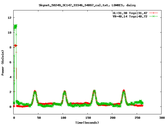Select the legend entry XL-31.38 Tsys:31.47
Screen dimensions: 167x125
click(x=130, y=13)
